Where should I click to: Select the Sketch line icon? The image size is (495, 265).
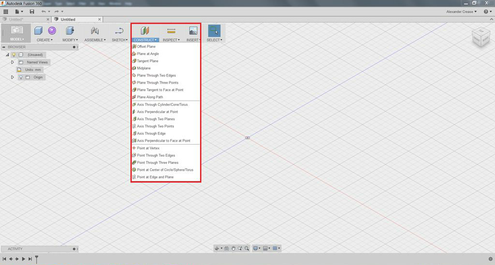[119, 30]
